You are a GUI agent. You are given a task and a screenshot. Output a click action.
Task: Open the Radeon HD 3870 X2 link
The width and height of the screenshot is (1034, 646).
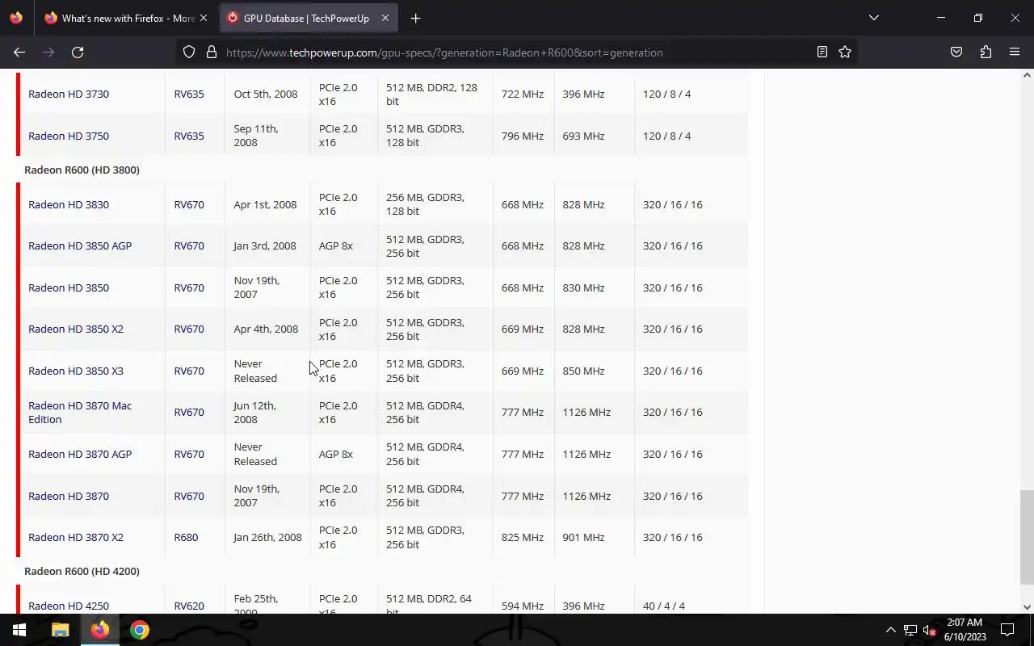[76, 537]
